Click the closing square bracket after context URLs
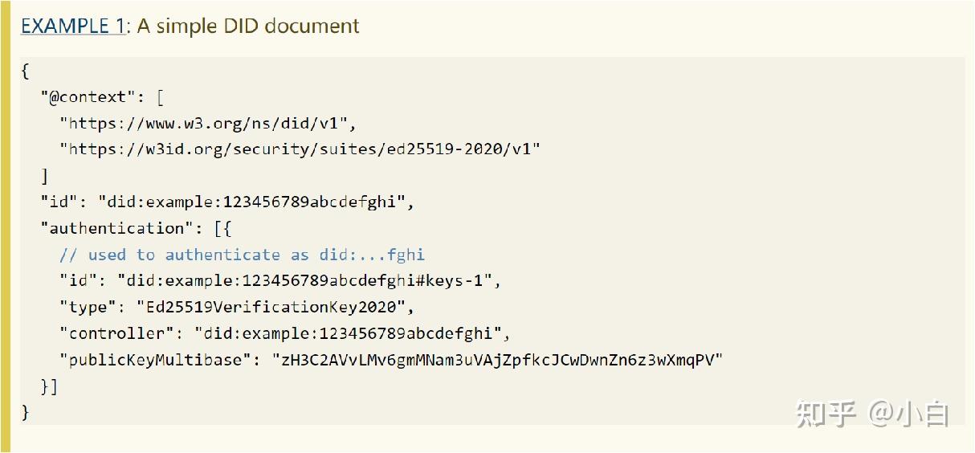The image size is (975, 453). point(45,176)
